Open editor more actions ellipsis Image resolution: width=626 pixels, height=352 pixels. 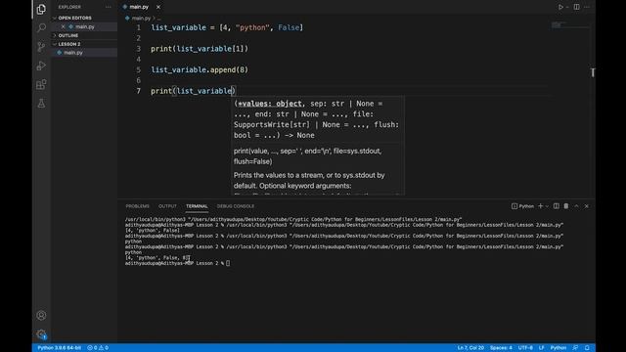coord(587,7)
